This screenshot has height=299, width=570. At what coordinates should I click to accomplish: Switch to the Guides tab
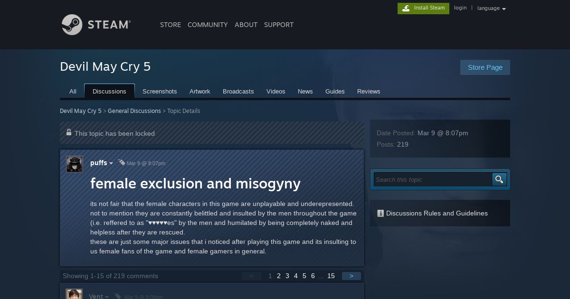335,91
